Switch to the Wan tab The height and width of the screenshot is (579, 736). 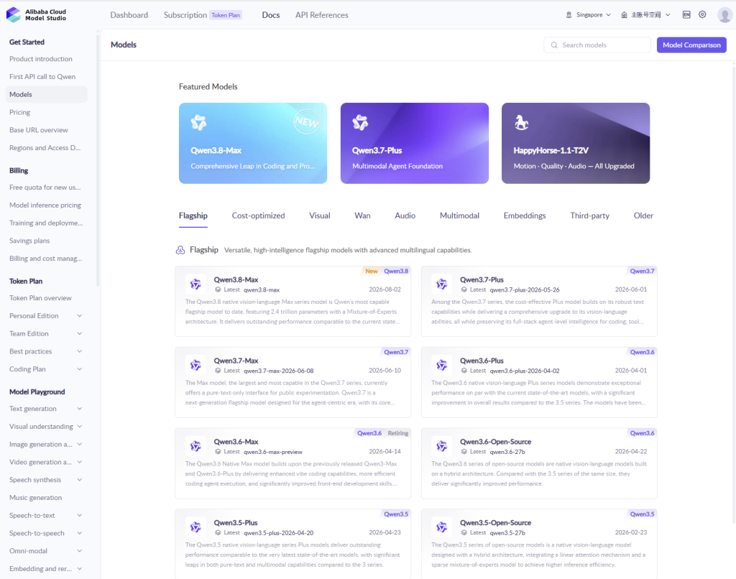(x=362, y=216)
